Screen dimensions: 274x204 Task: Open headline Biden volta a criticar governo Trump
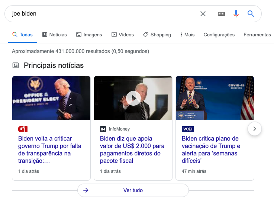(49, 149)
